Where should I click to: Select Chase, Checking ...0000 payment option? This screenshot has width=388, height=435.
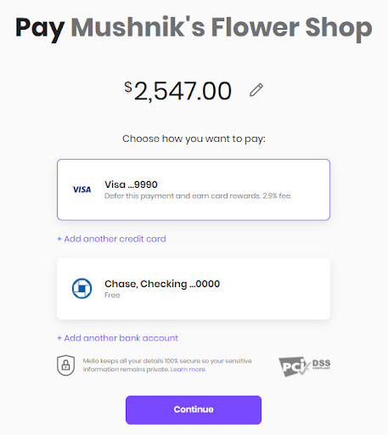[194, 289]
